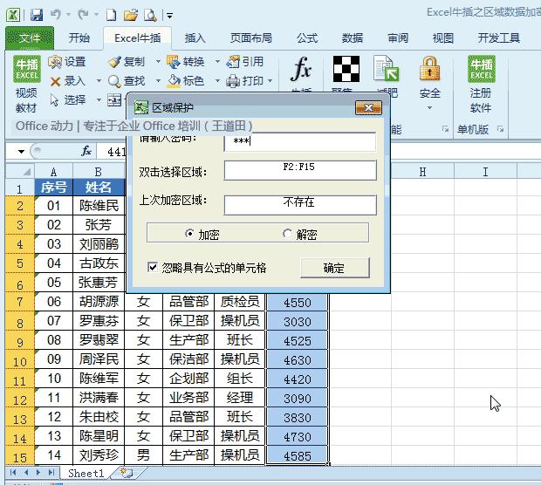Viewport: 541px width, 485px height.
Task: Click the insert function fx in formula bar
Action: point(86,151)
